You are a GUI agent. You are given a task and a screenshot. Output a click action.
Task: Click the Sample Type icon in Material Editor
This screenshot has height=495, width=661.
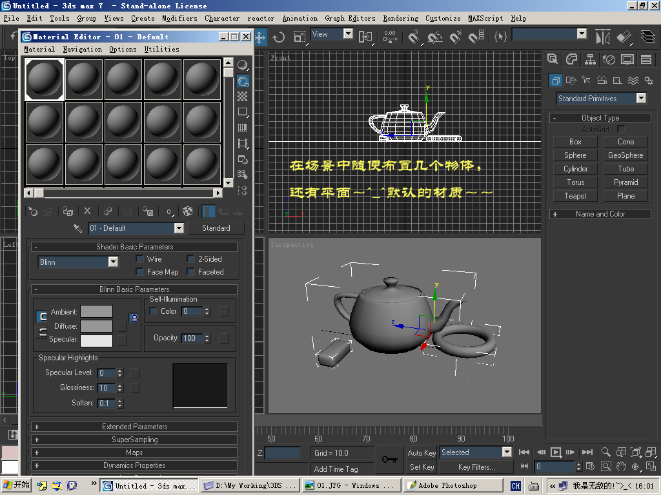pyautogui.click(x=243, y=65)
